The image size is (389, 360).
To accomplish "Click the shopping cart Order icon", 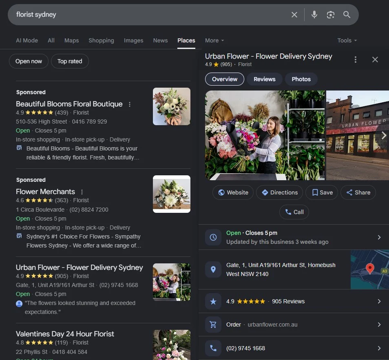I will coord(213,325).
